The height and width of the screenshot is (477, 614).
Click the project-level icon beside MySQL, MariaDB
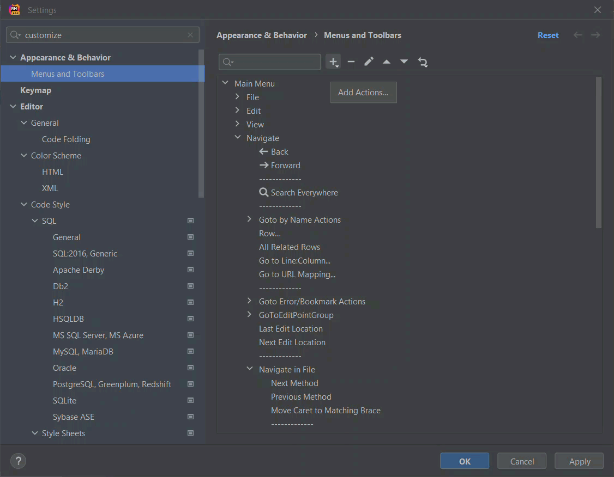pyautogui.click(x=191, y=352)
